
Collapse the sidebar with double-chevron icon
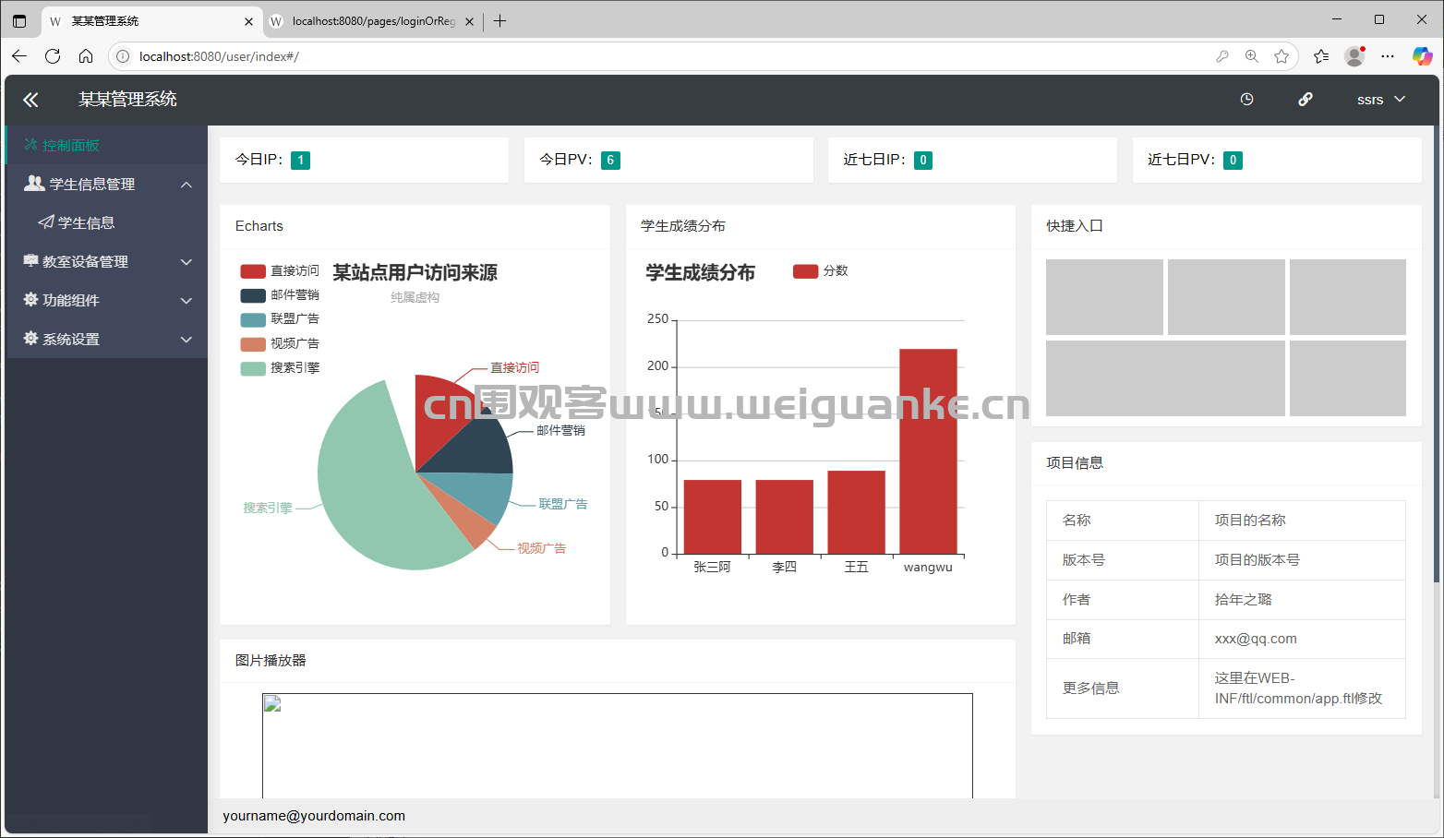pos(31,100)
